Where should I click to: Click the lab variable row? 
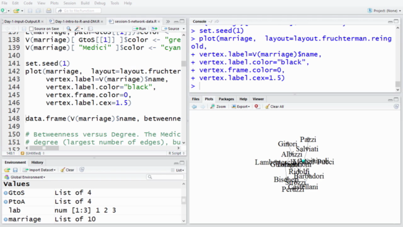(92, 210)
